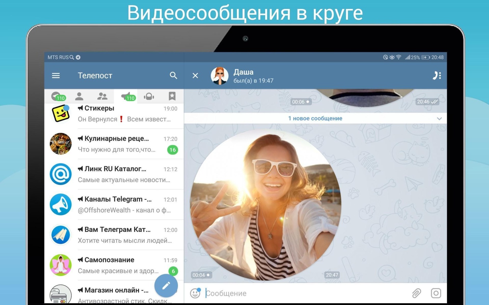Click the MTS RUS carrier label

[x=58, y=57]
